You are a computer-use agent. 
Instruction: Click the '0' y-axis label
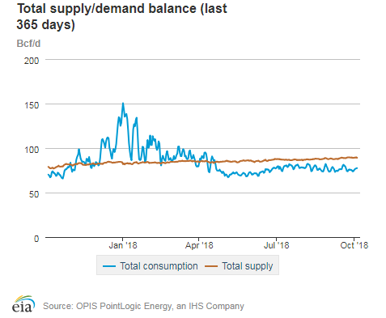[x=36, y=239]
